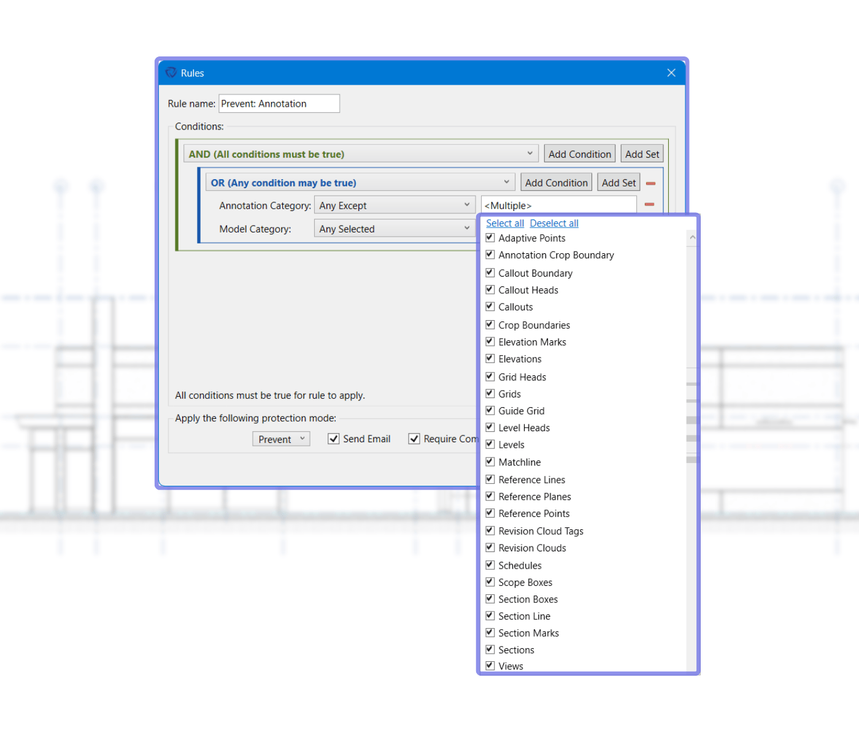Select the Grid Heads item in the list

[522, 377]
